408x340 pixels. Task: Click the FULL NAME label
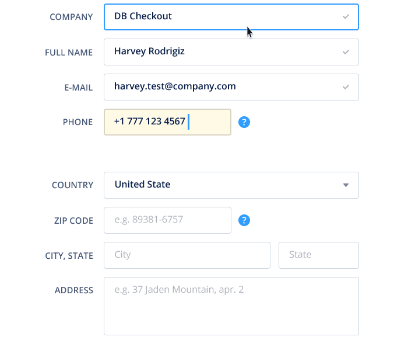(69, 53)
